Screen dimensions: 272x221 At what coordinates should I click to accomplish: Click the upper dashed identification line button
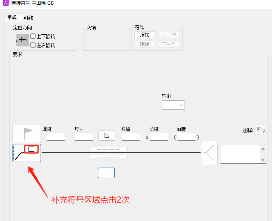pos(108,149)
